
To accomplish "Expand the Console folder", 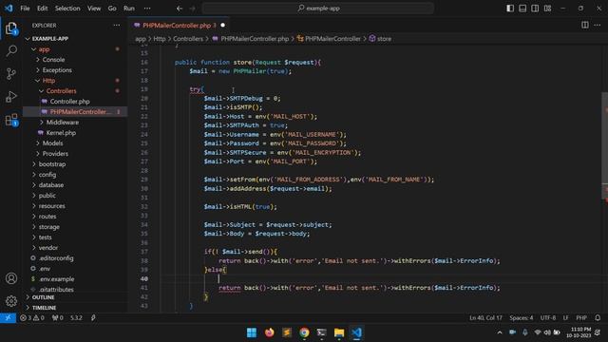I will tap(53, 60).
